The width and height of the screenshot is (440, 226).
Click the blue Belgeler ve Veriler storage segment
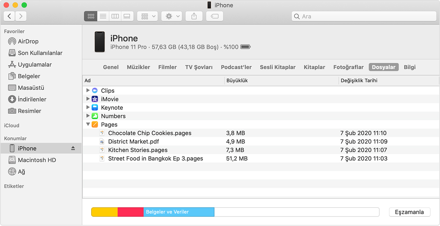point(179,212)
